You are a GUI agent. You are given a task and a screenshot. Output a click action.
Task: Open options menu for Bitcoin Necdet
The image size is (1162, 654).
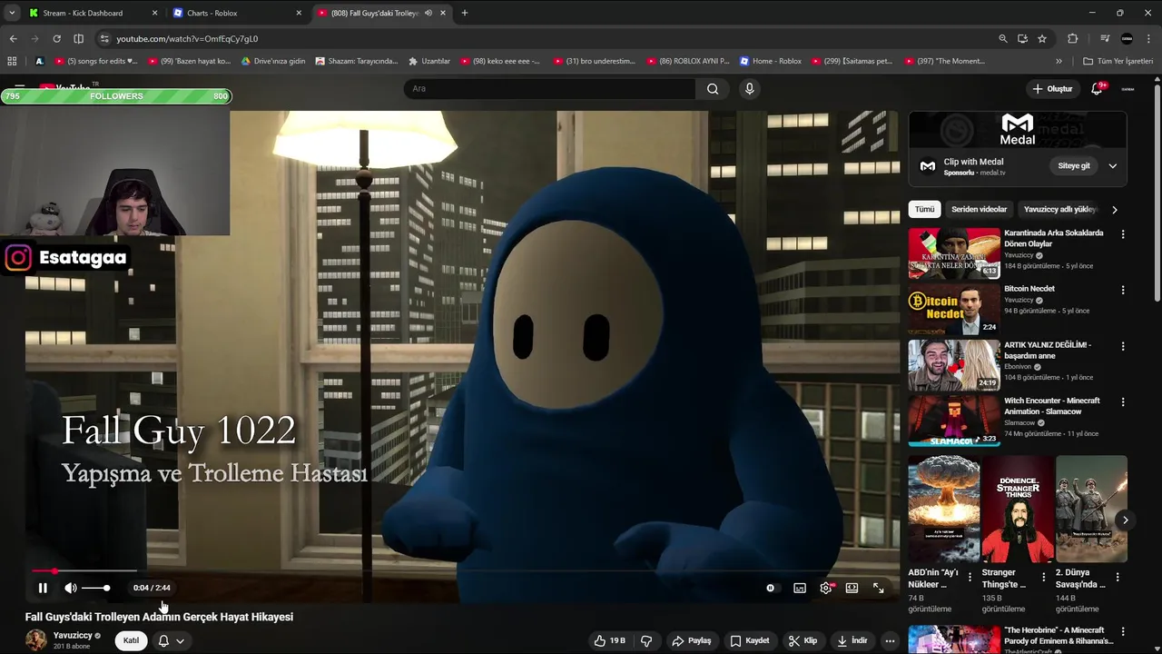(1123, 291)
